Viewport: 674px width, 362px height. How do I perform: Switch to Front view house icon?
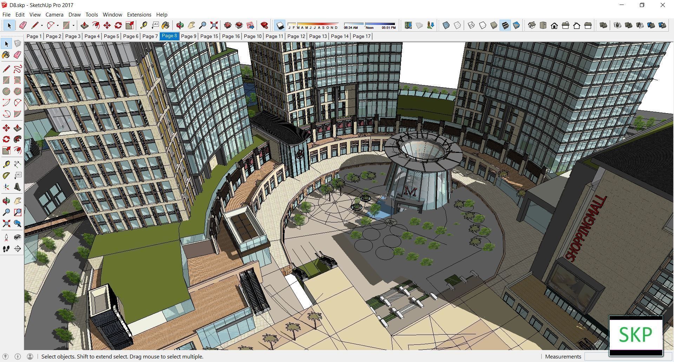pyautogui.click(x=554, y=25)
